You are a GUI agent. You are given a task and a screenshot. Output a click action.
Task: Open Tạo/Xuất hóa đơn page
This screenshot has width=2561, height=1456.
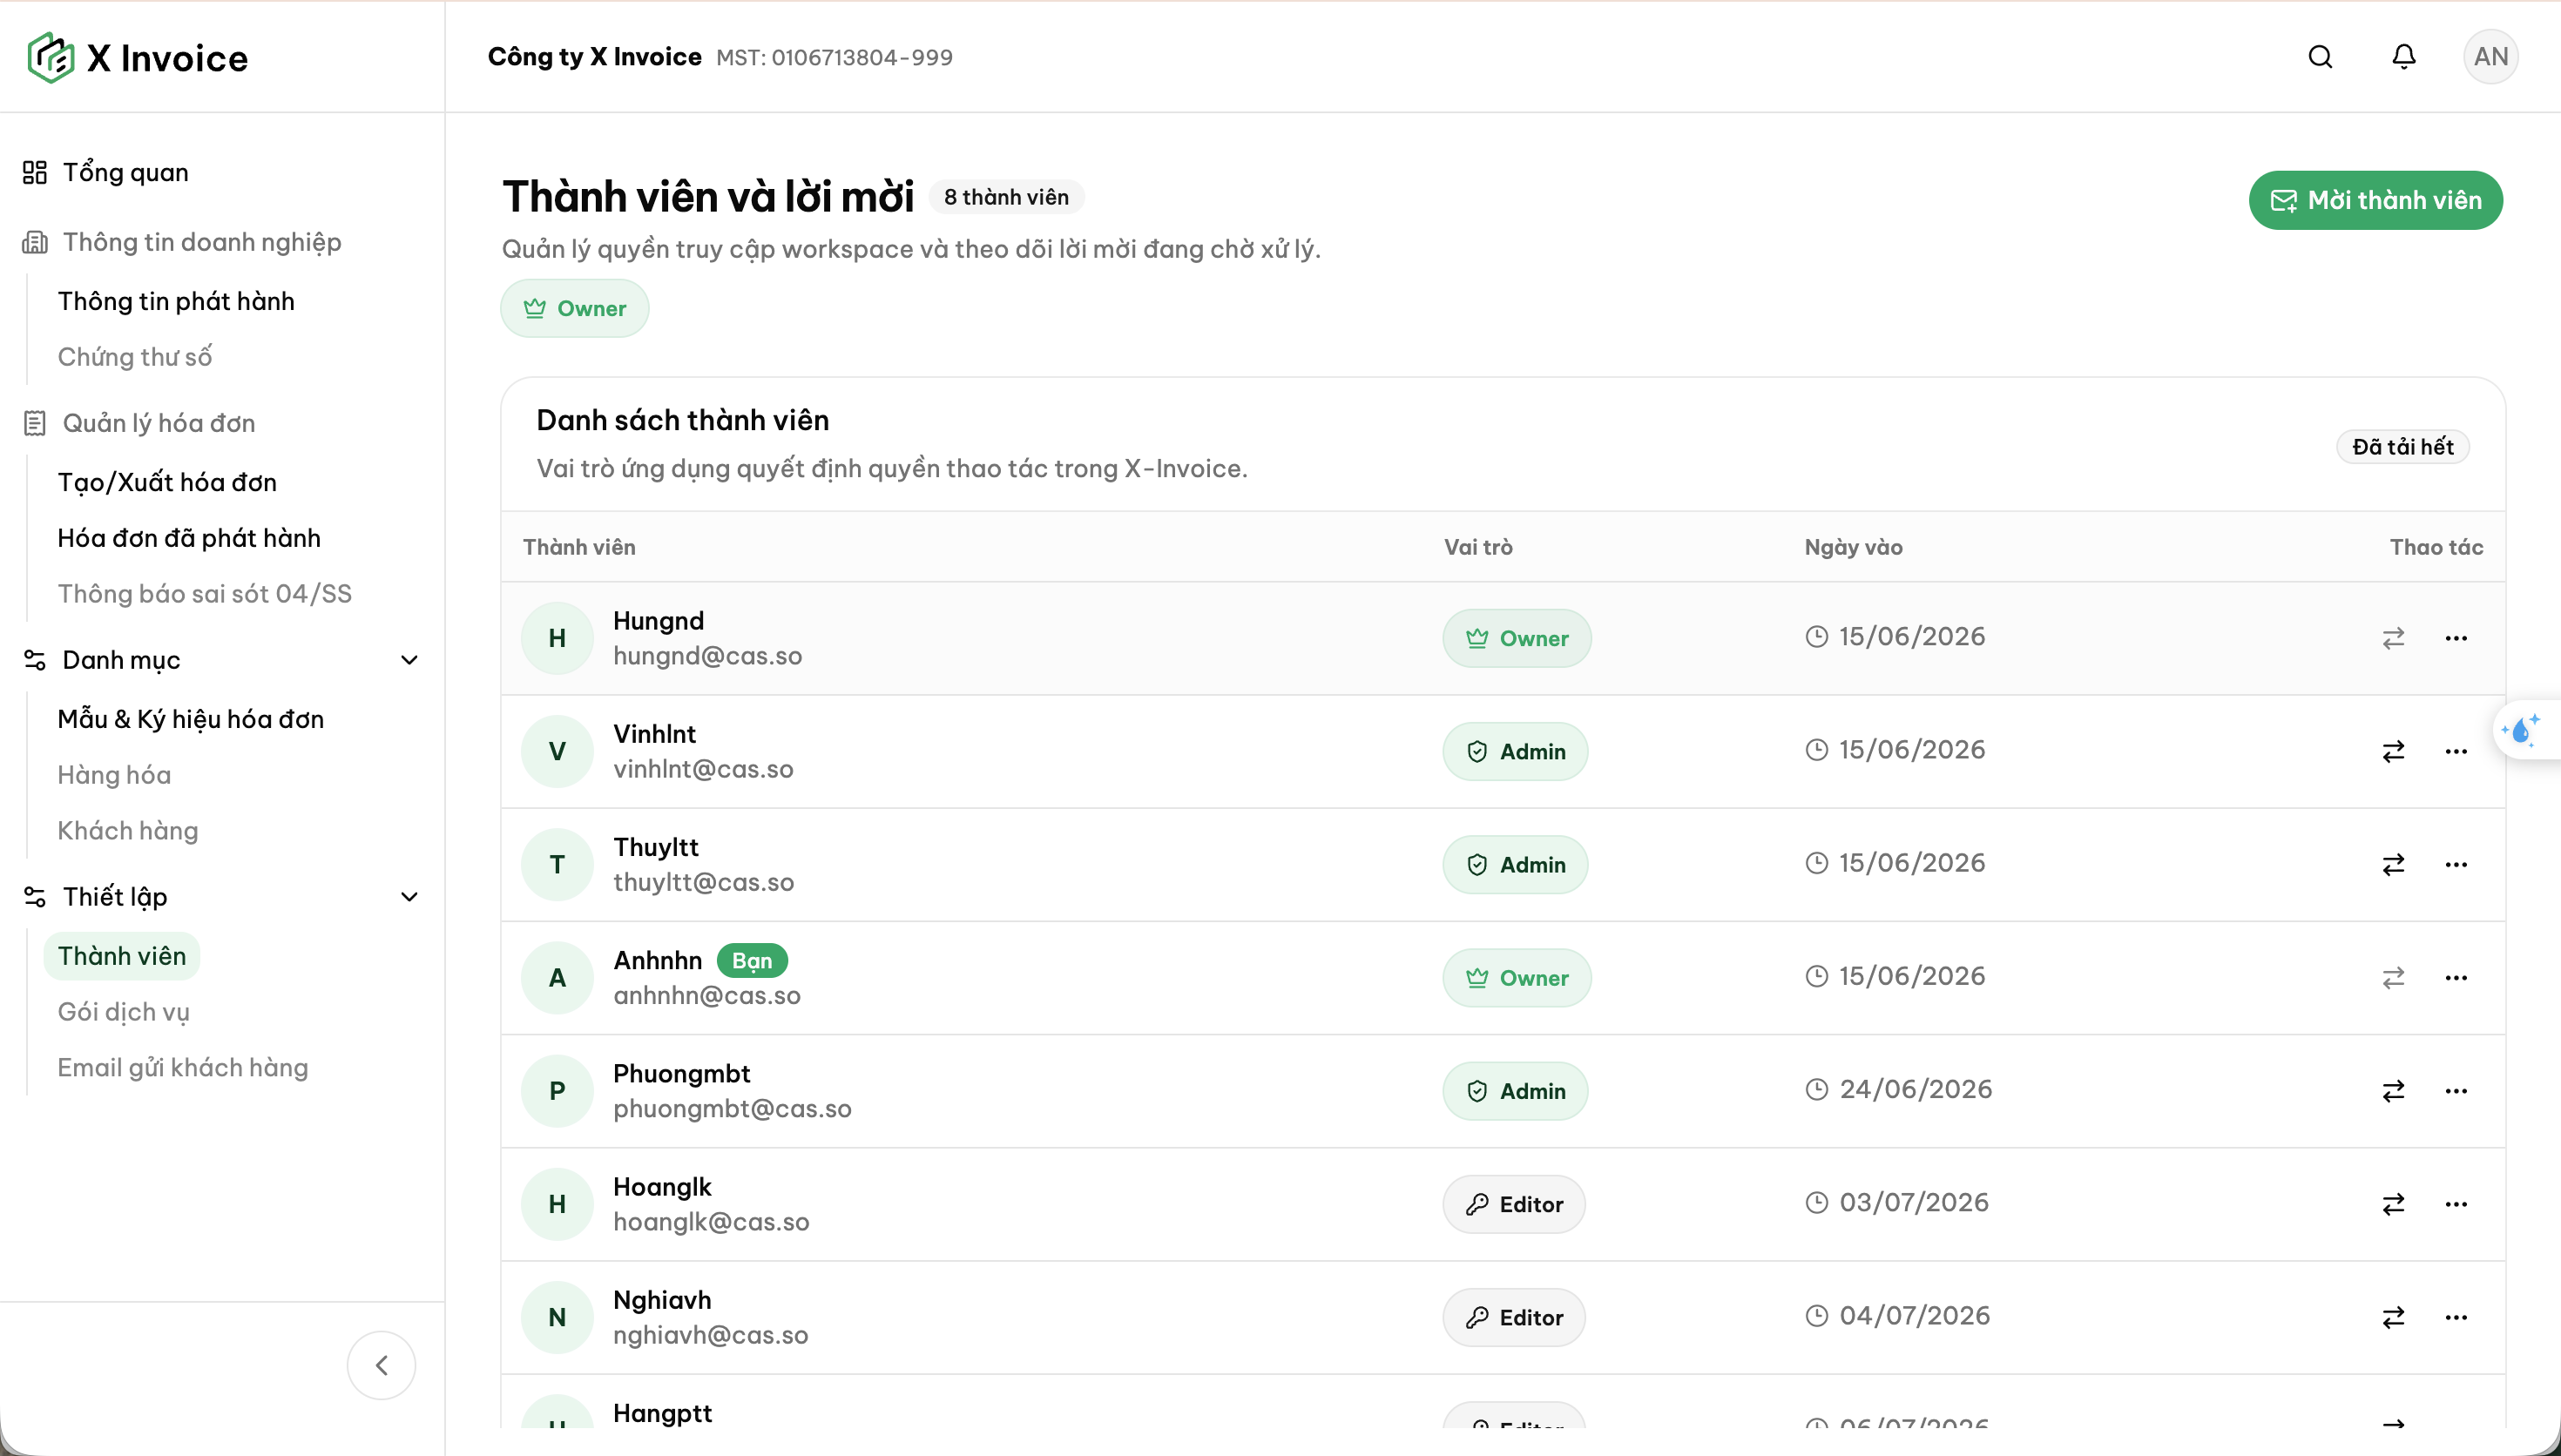(167, 482)
